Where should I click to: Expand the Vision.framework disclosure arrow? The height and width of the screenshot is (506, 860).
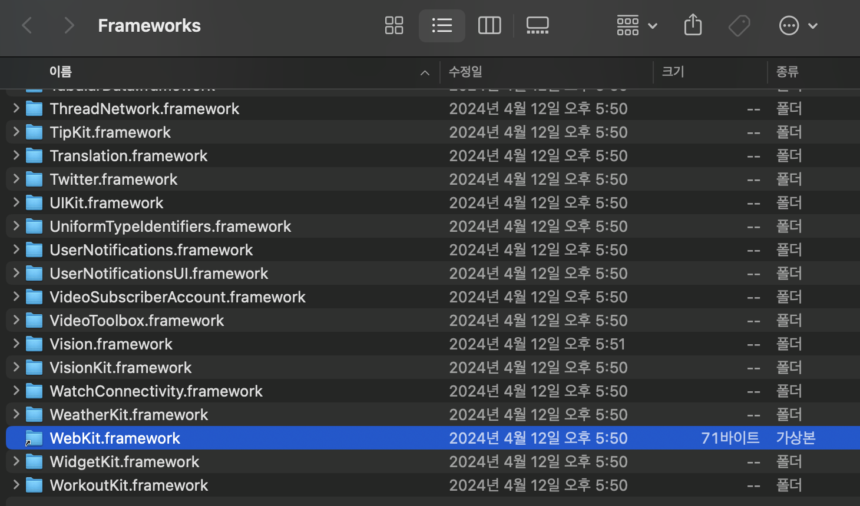pyautogui.click(x=16, y=343)
